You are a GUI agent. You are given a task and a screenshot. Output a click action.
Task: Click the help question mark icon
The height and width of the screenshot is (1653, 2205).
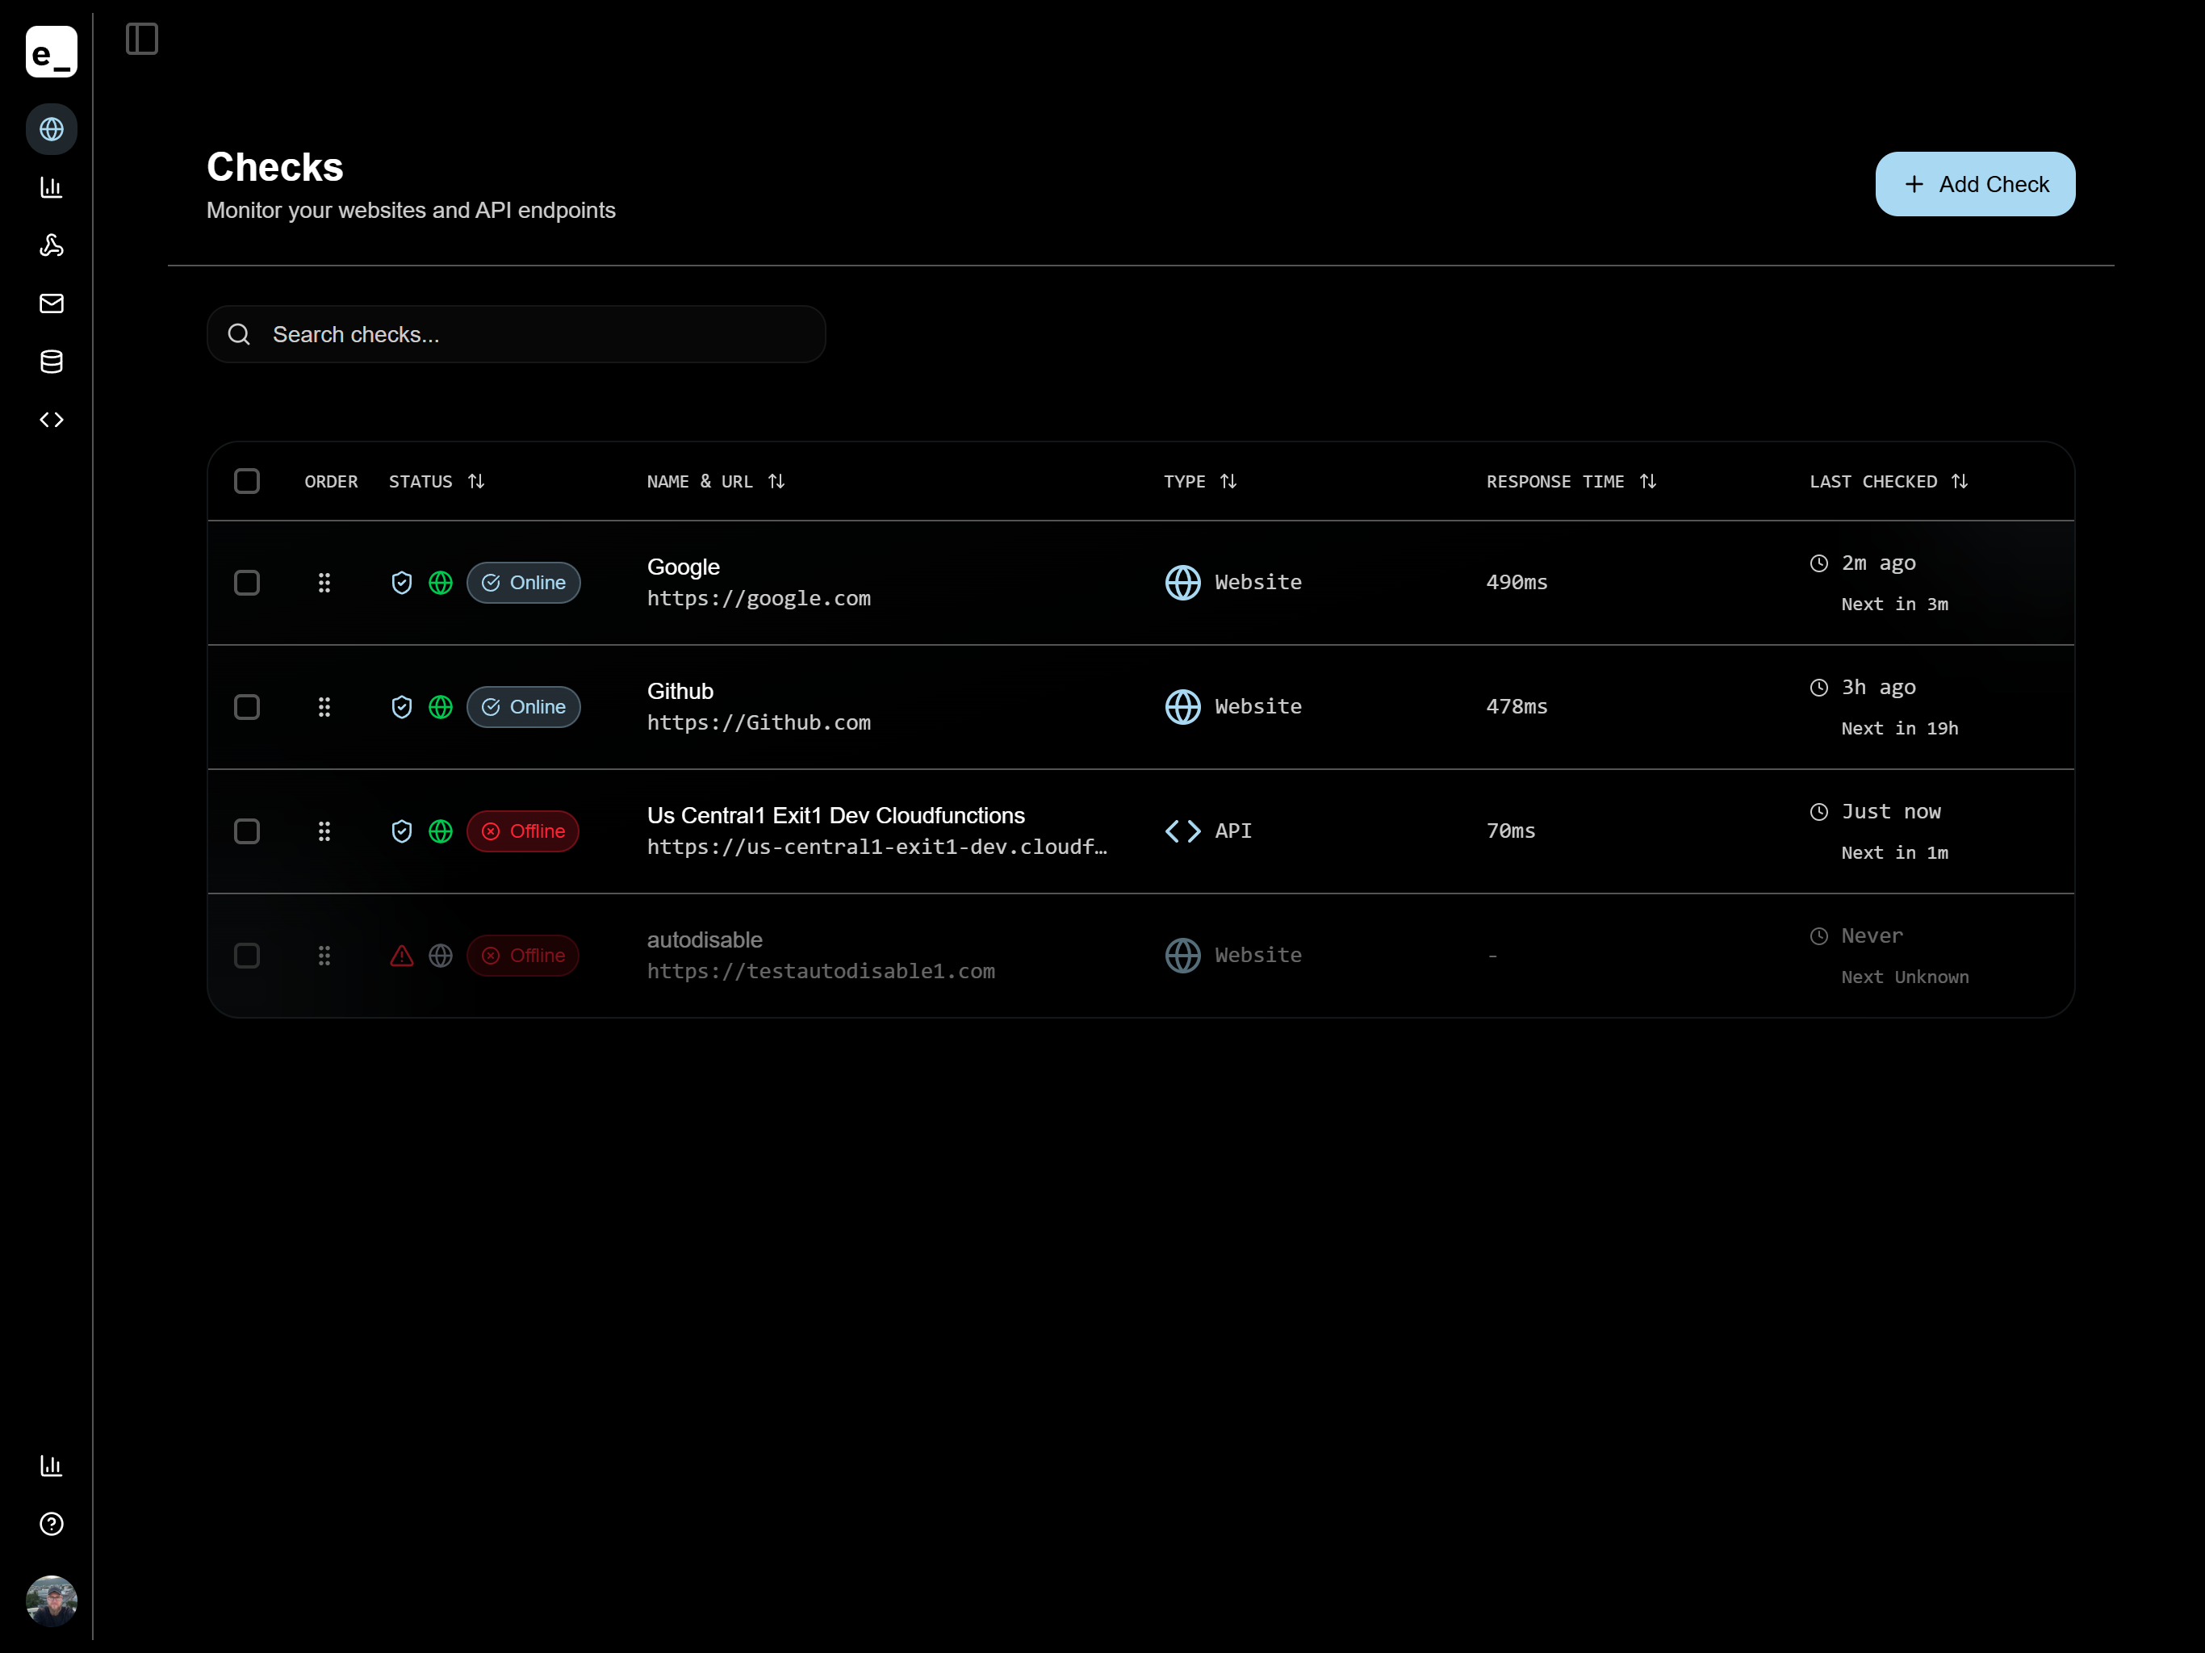51,1523
